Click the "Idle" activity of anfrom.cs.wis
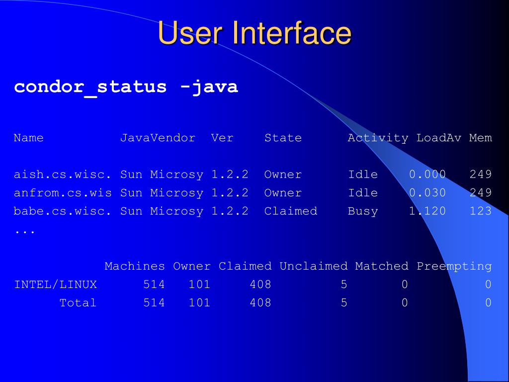Image resolution: width=509 pixels, height=382 pixels. point(363,192)
